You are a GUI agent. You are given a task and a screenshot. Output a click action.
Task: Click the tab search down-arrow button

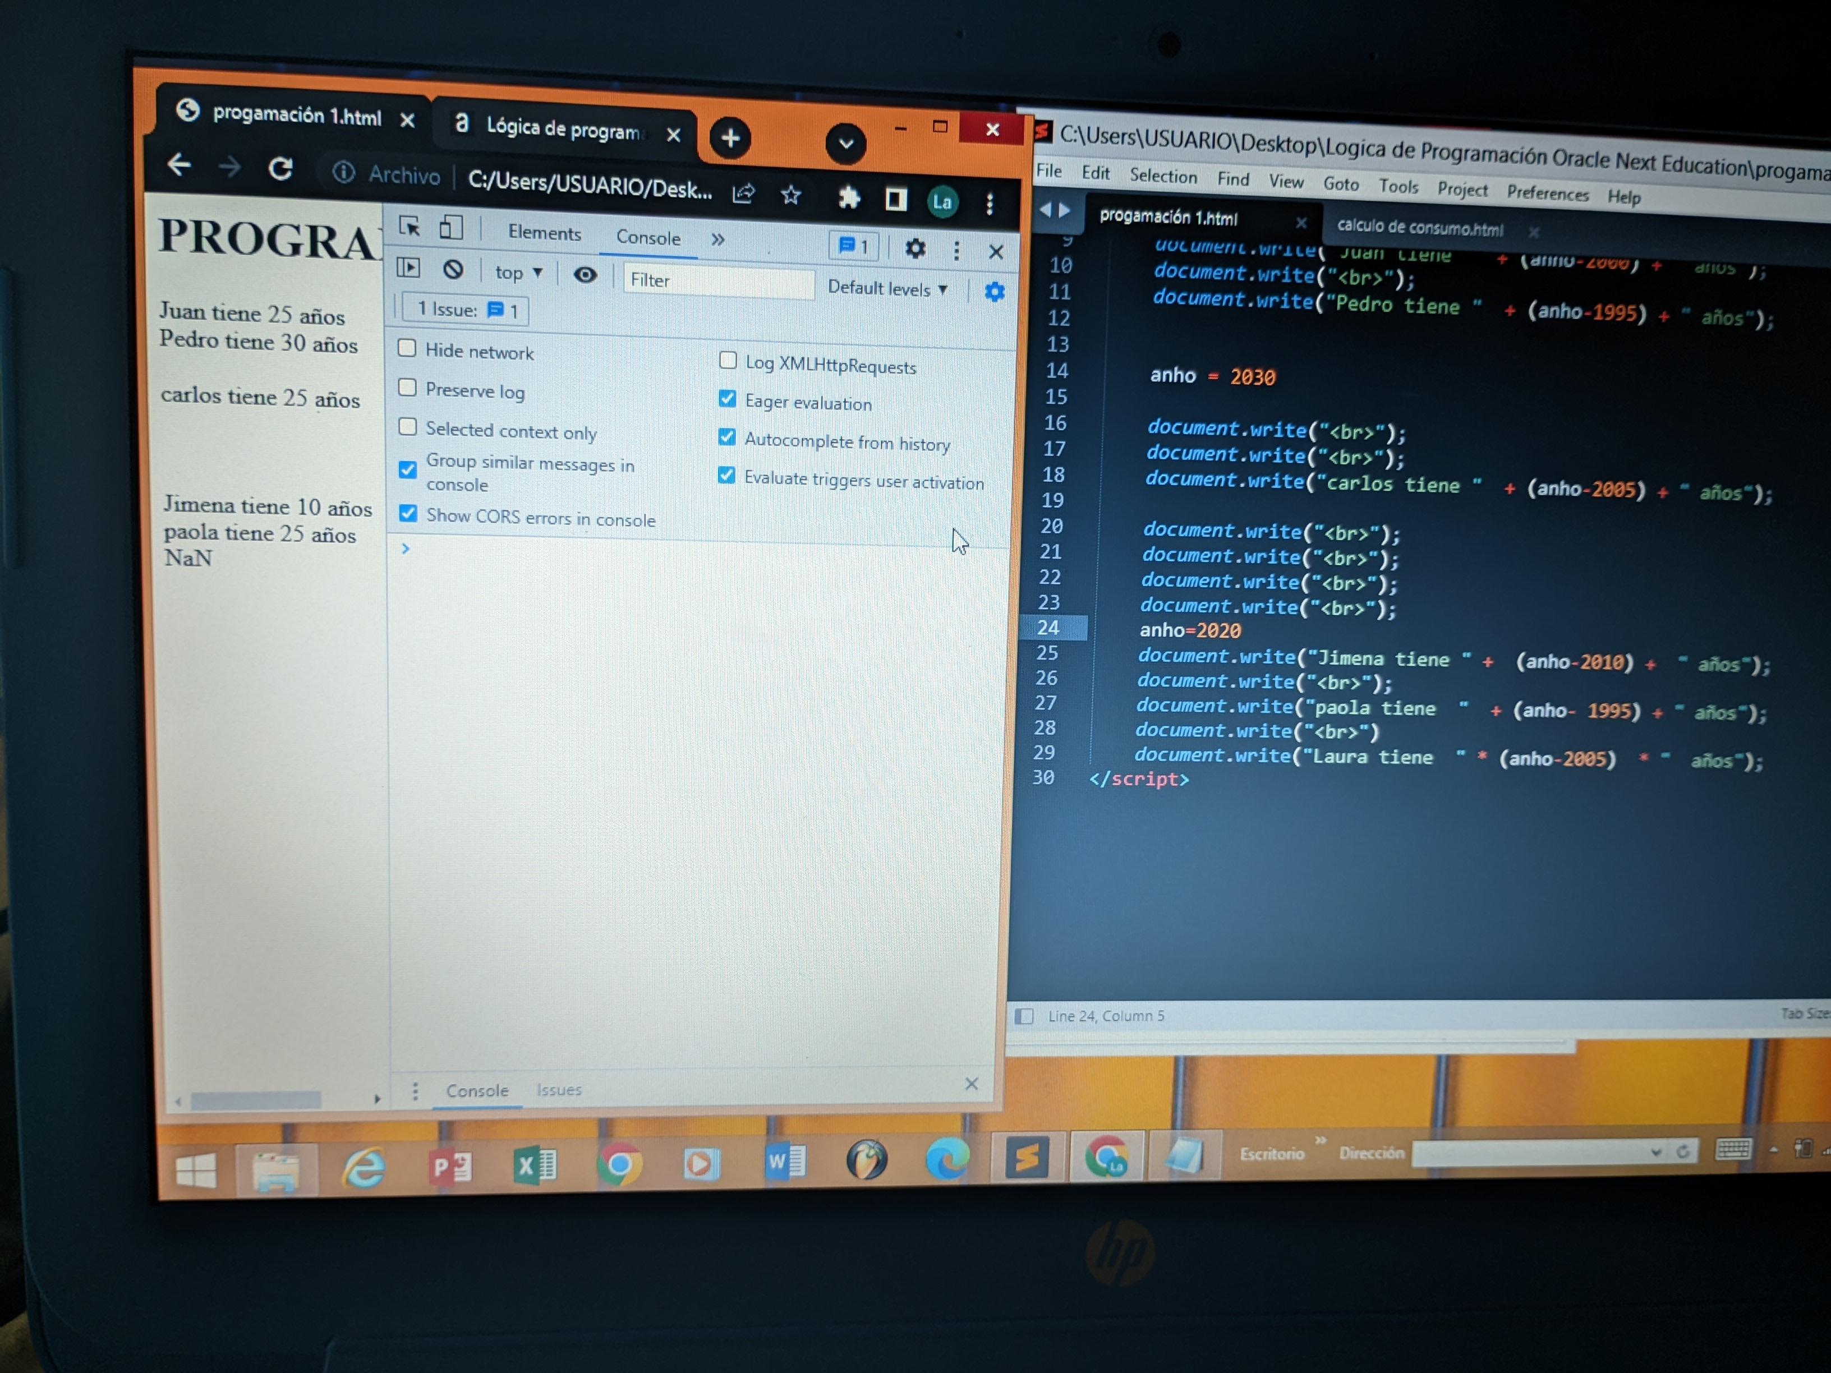point(845,143)
